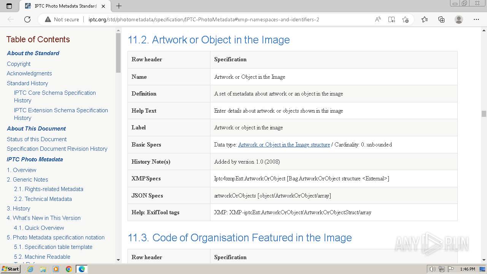Go to Acknowledgments section
487x274 pixels.
pos(29,73)
